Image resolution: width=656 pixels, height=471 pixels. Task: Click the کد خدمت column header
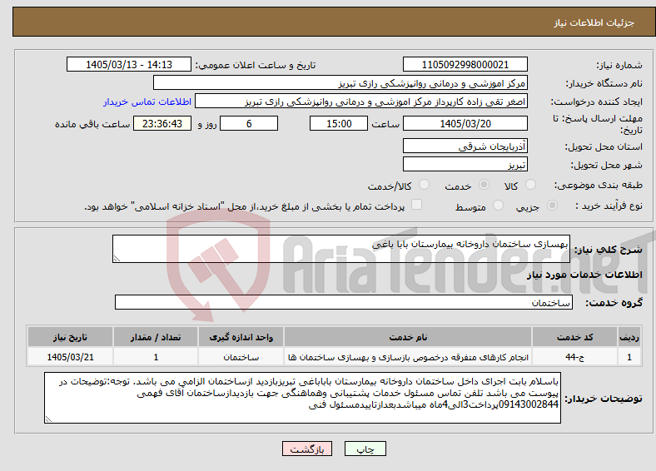(x=575, y=337)
